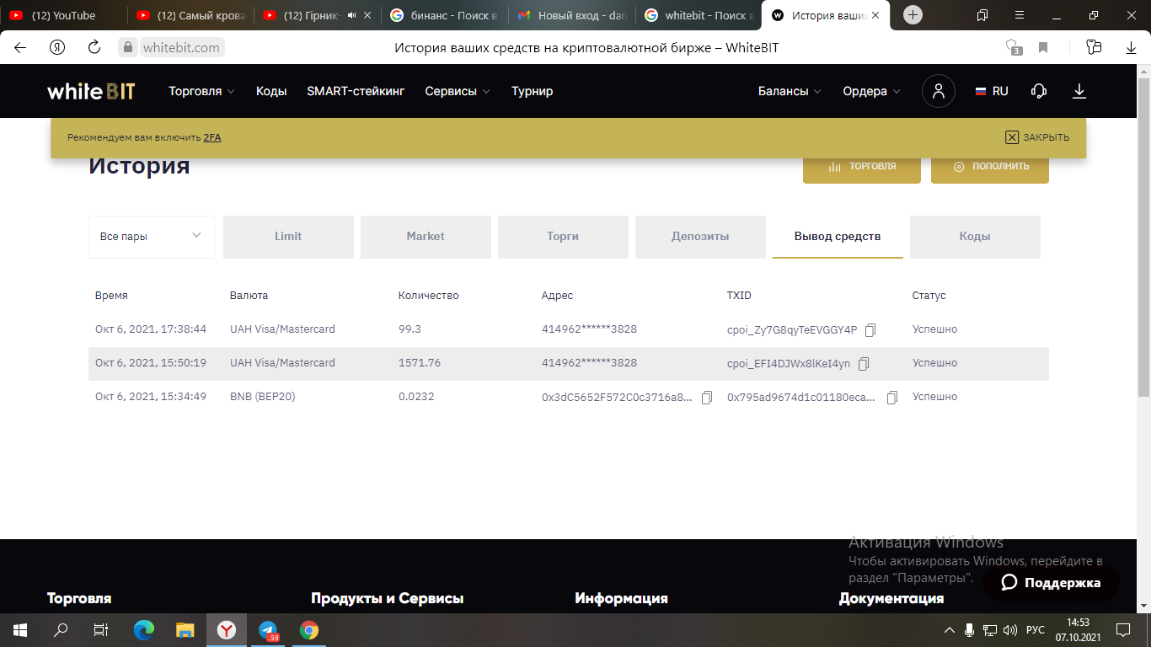Expand the Сервисы menu
The height and width of the screenshot is (647, 1151).
pos(458,91)
